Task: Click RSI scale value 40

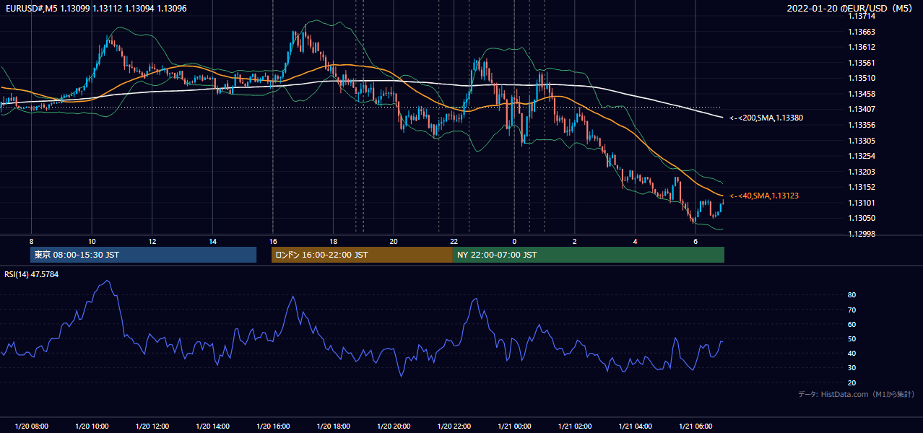Action: point(852,353)
